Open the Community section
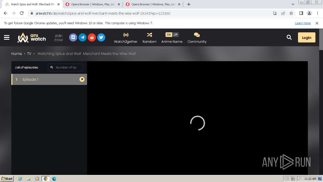Viewport: 323px width, 182px height. pyautogui.click(x=197, y=38)
